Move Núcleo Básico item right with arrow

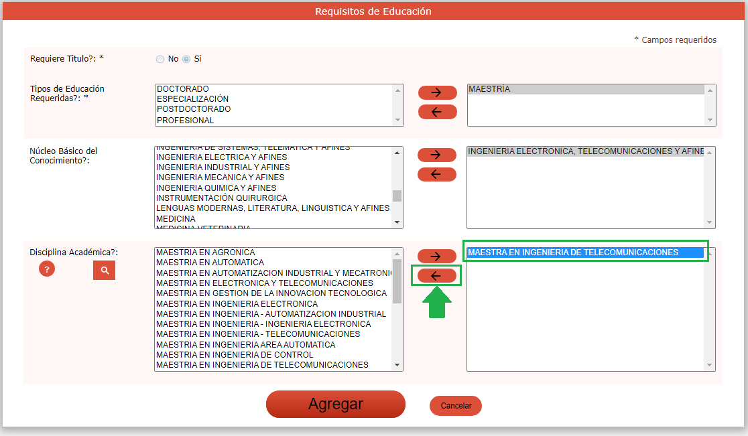[436, 155]
